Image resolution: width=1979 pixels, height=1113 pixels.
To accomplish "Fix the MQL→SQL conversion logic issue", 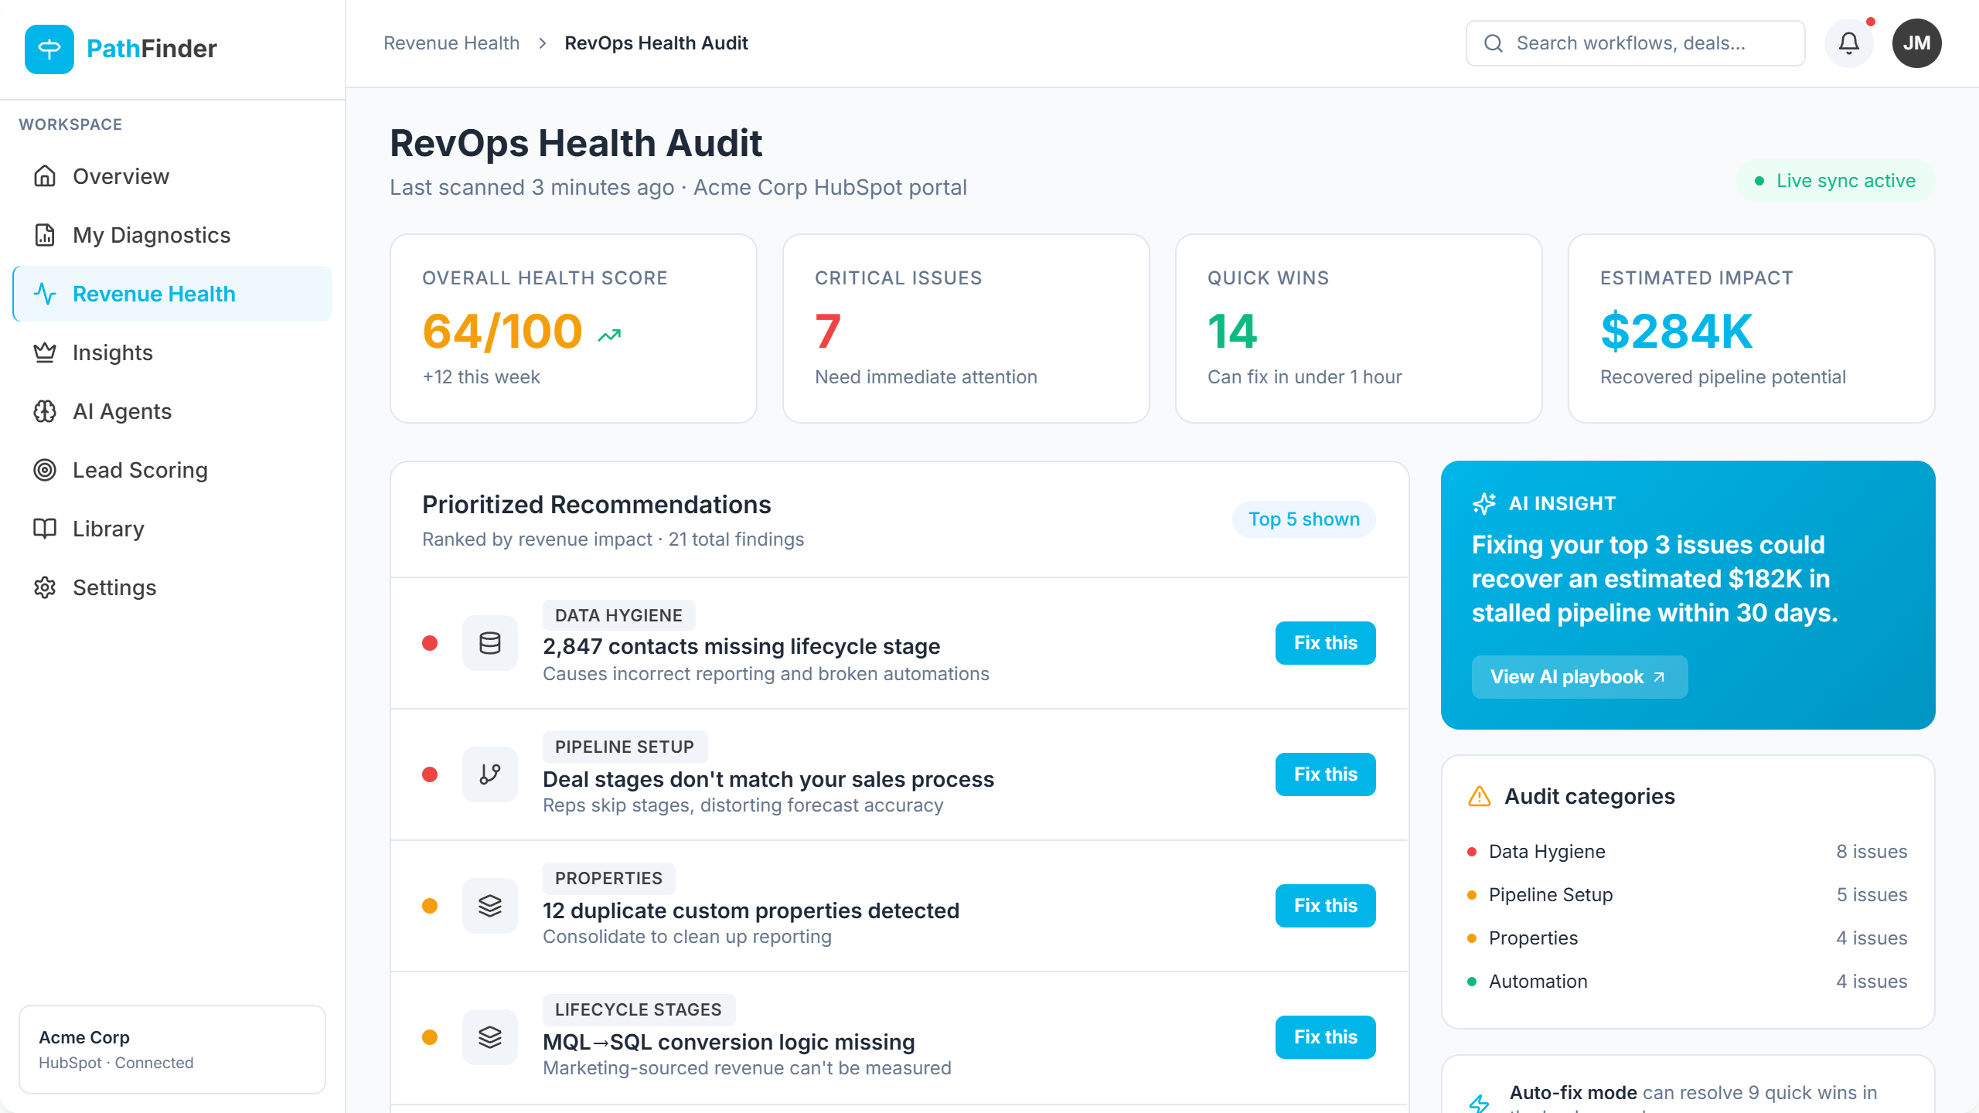I will [1325, 1037].
